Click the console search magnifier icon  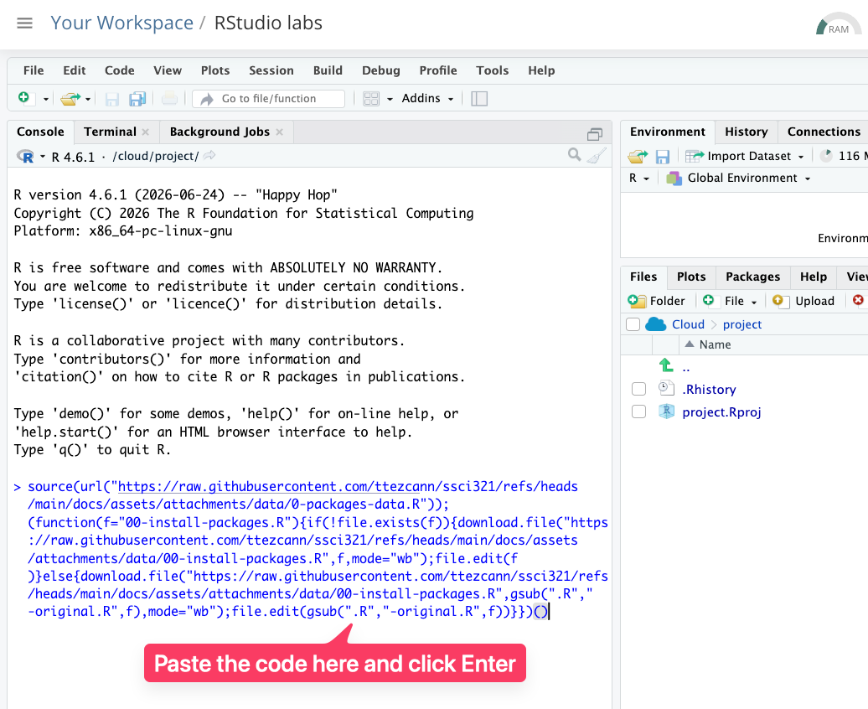click(575, 155)
